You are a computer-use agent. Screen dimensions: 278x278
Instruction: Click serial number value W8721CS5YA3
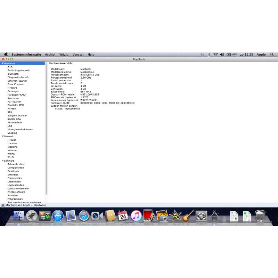[89, 100]
